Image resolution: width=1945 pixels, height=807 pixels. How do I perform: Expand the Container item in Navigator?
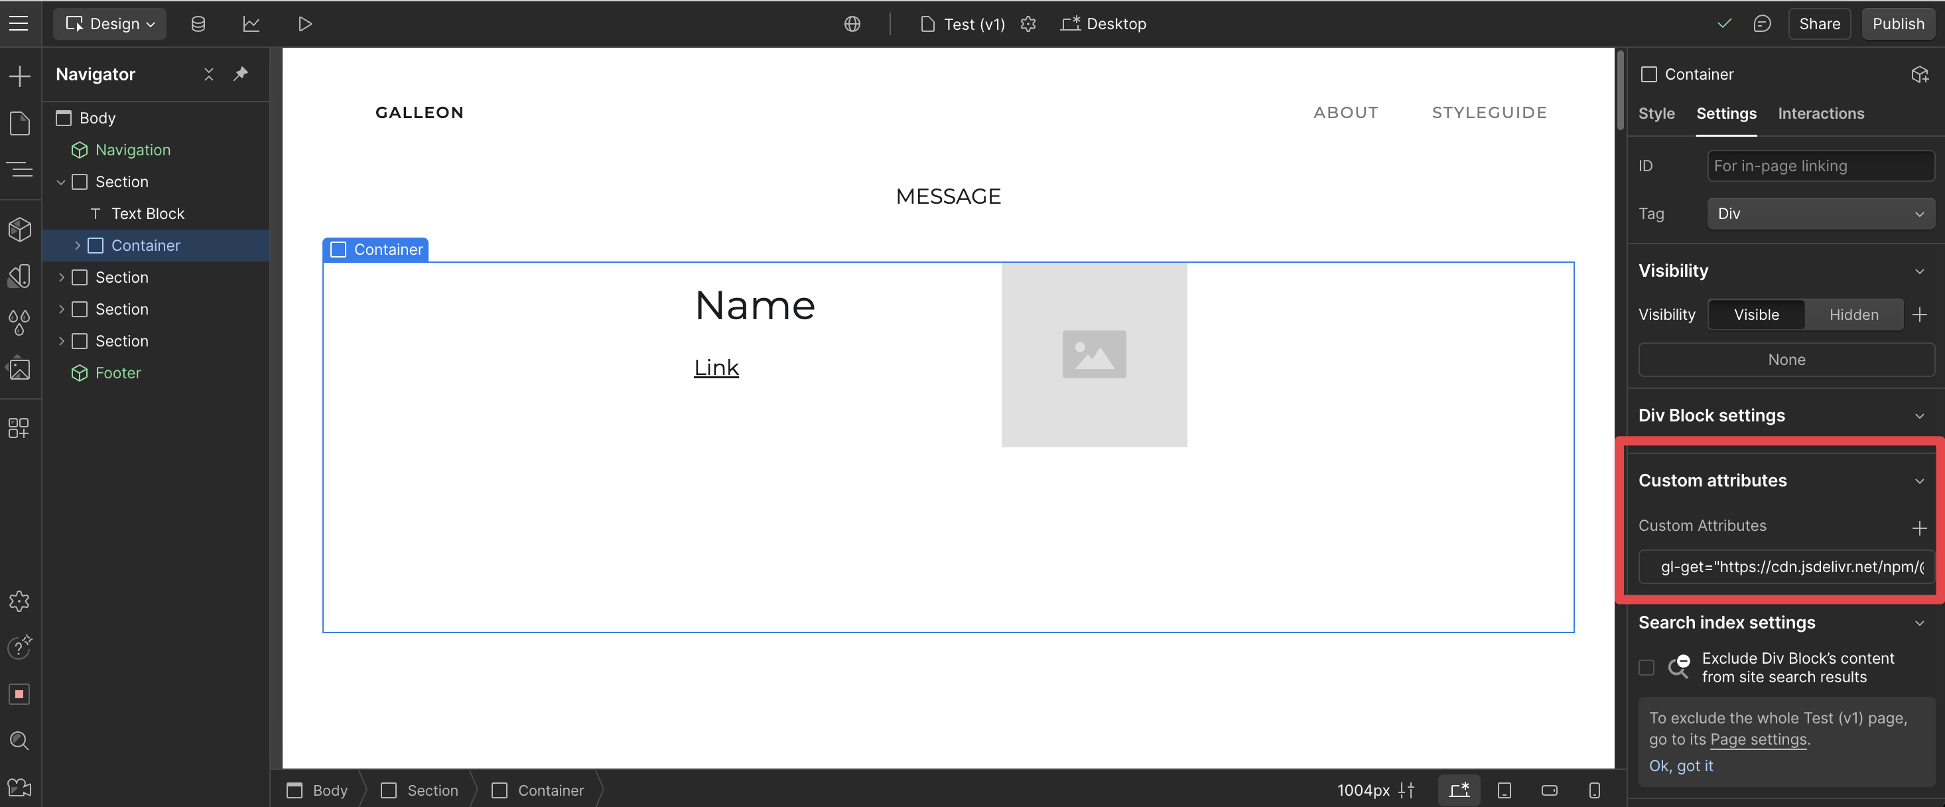pos(77,246)
